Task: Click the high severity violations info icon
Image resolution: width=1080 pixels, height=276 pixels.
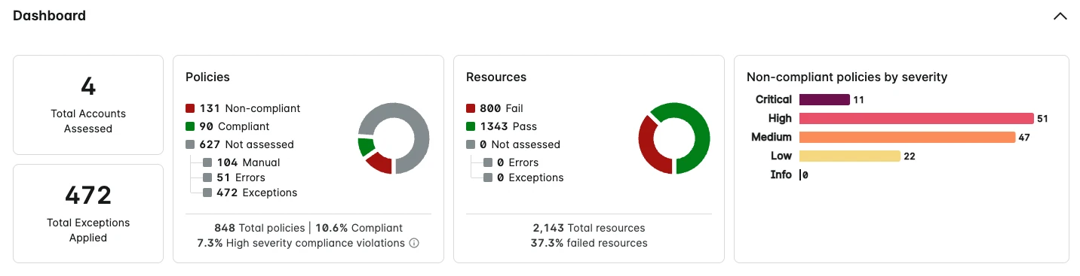Action: [x=413, y=243]
